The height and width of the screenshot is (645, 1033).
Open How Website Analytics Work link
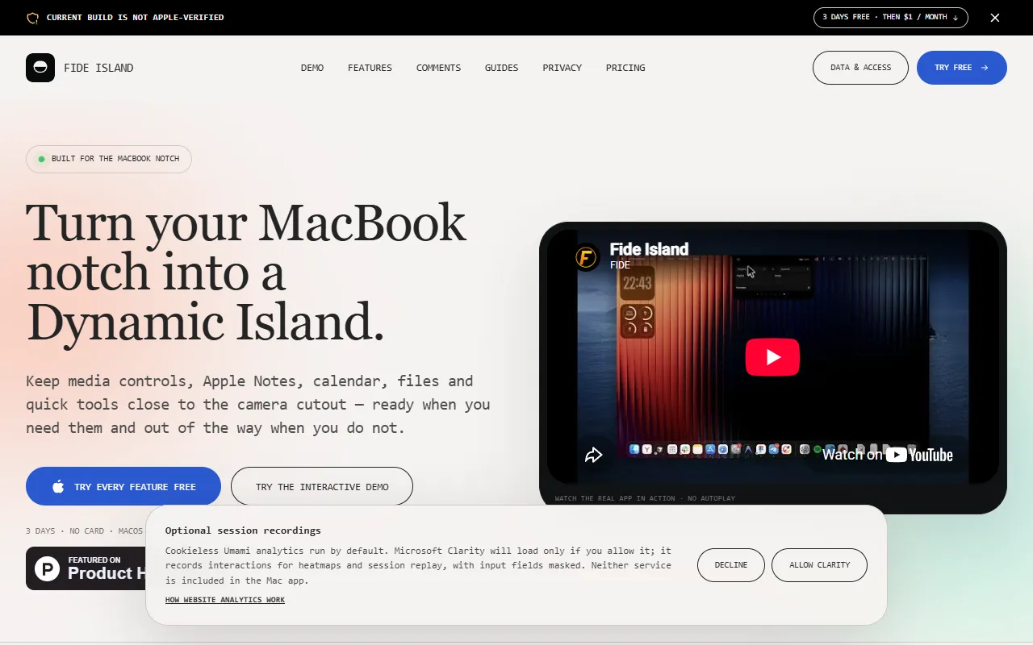pyautogui.click(x=225, y=600)
